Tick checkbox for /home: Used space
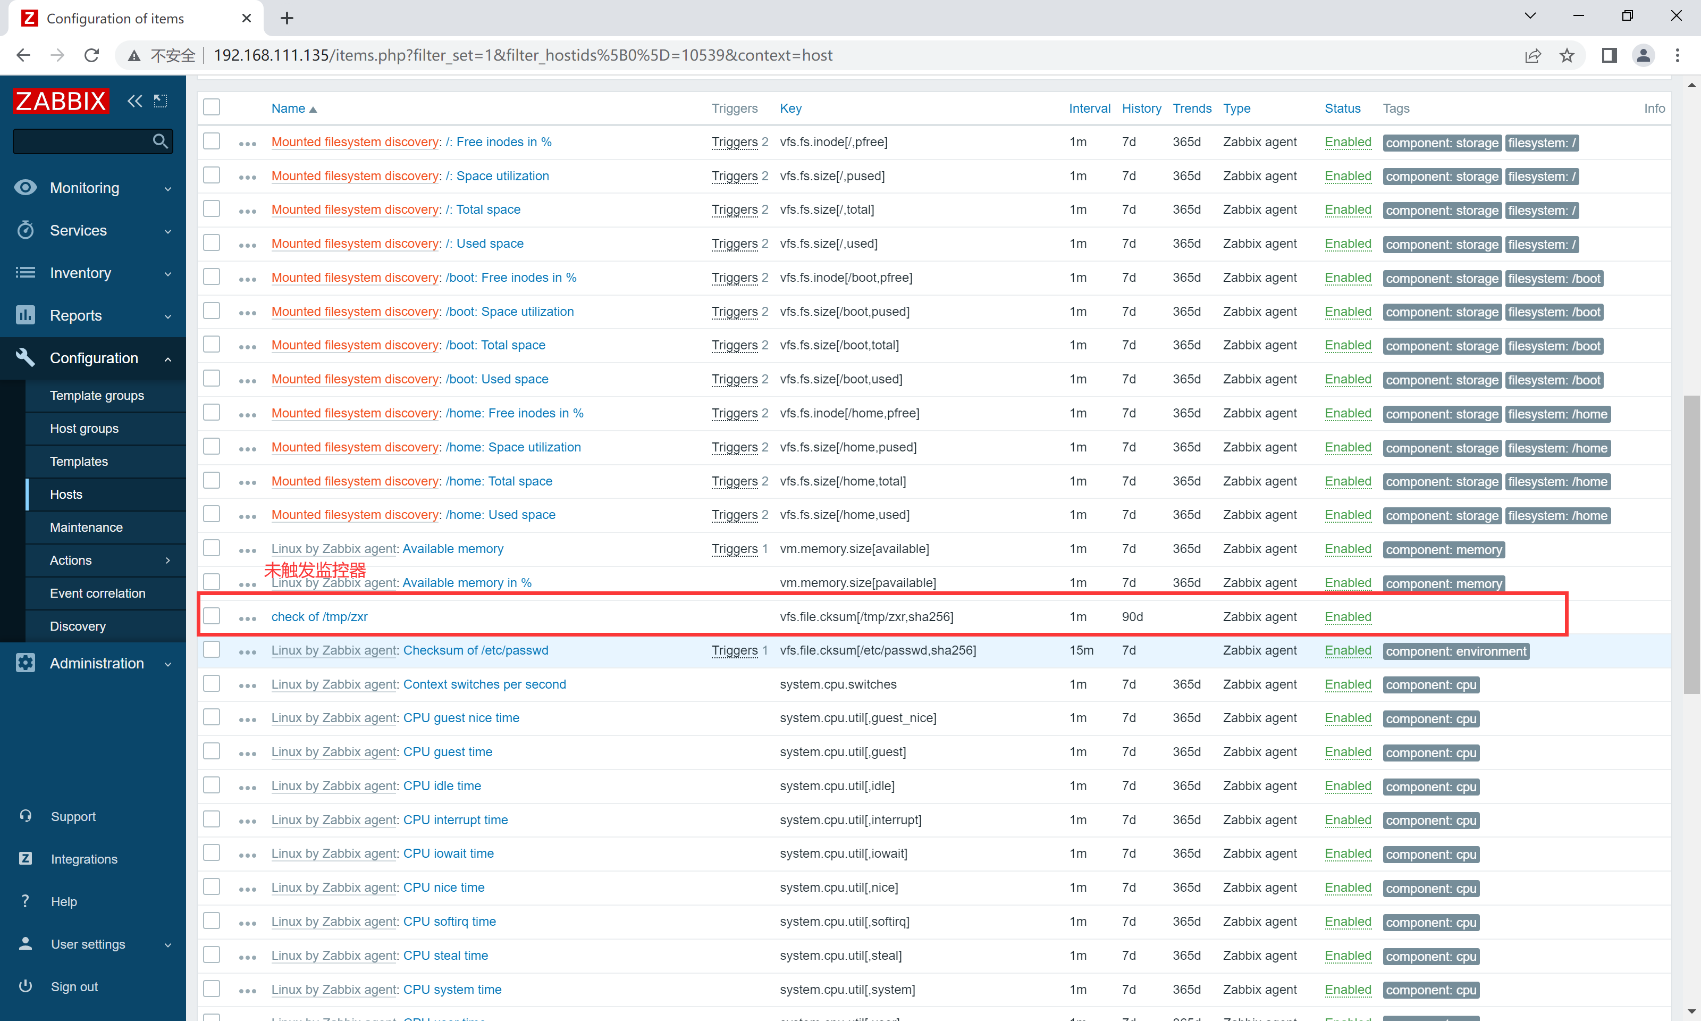The image size is (1701, 1021). [212, 514]
